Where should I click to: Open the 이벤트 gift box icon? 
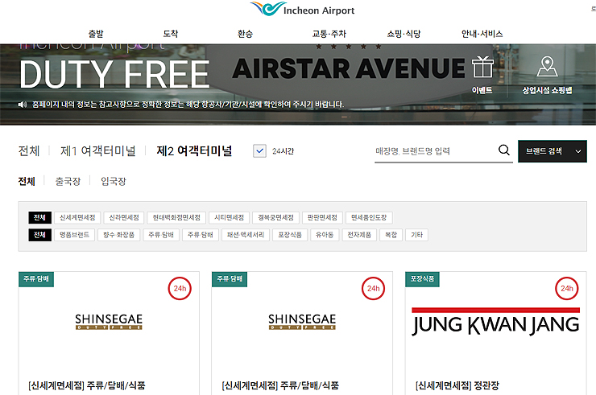(482, 68)
